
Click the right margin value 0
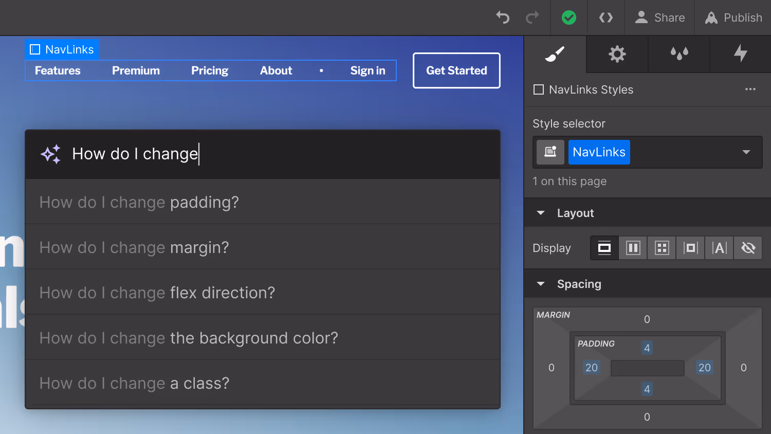click(x=744, y=368)
